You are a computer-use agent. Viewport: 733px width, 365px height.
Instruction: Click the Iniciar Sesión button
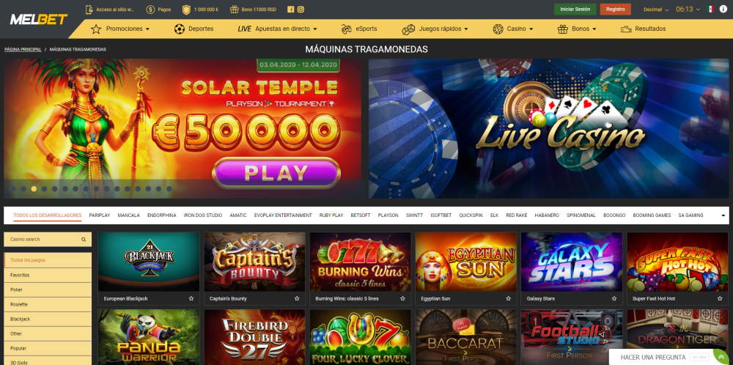(575, 10)
